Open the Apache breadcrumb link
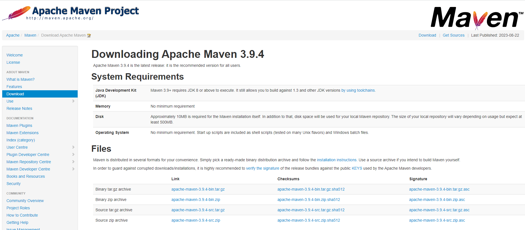The width and height of the screenshot is (525, 230). coord(13,35)
